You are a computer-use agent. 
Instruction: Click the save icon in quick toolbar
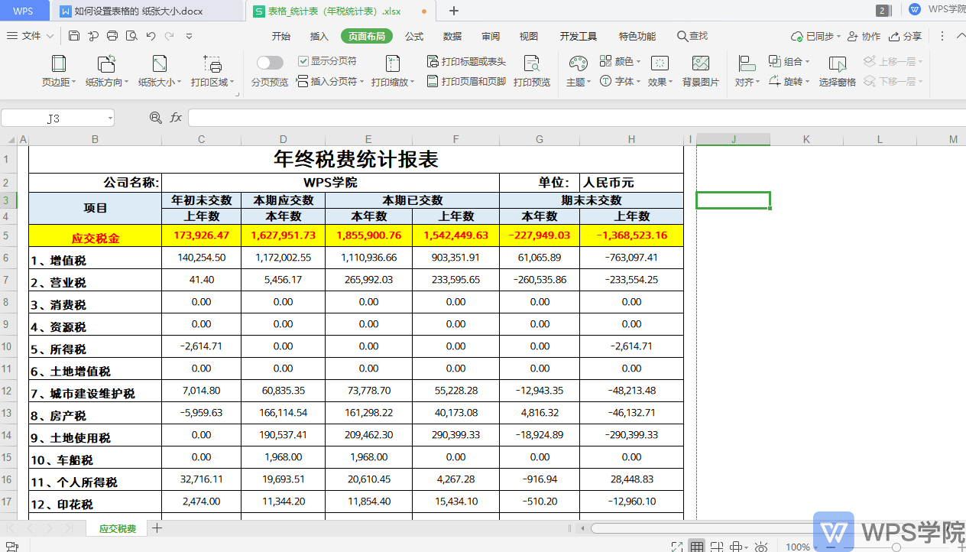[74, 36]
